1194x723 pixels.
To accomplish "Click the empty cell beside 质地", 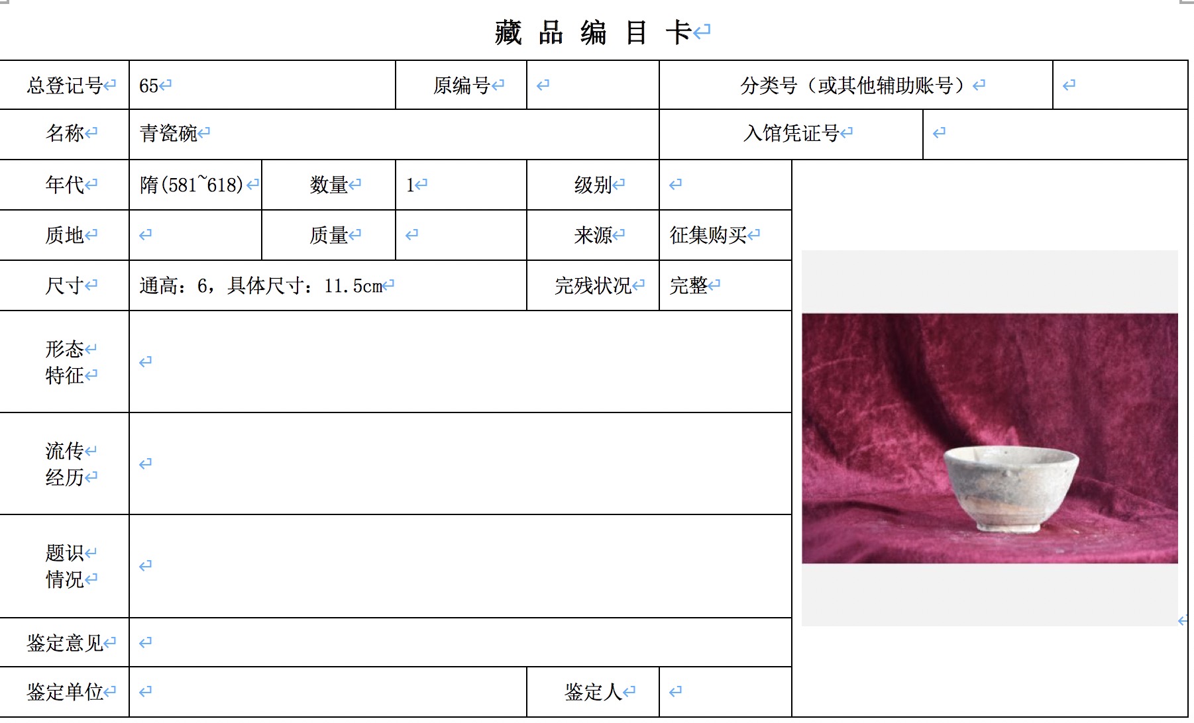I will click(x=195, y=235).
